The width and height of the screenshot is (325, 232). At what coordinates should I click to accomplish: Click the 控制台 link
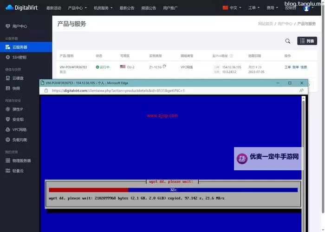click(x=291, y=8)
